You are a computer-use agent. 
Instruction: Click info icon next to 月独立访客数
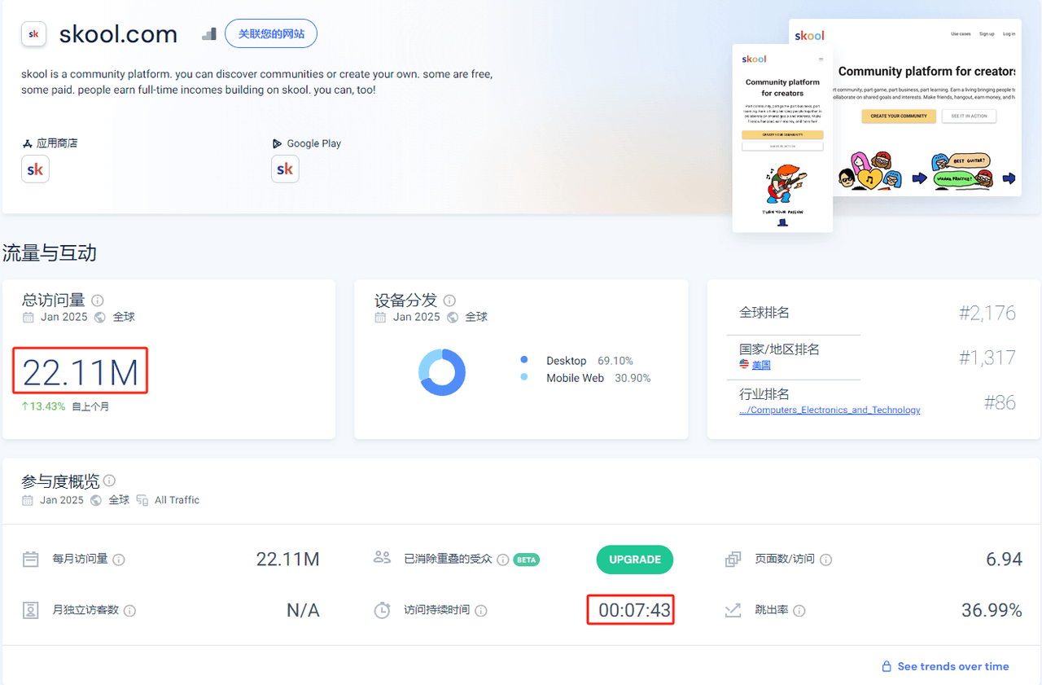(129, 610)
